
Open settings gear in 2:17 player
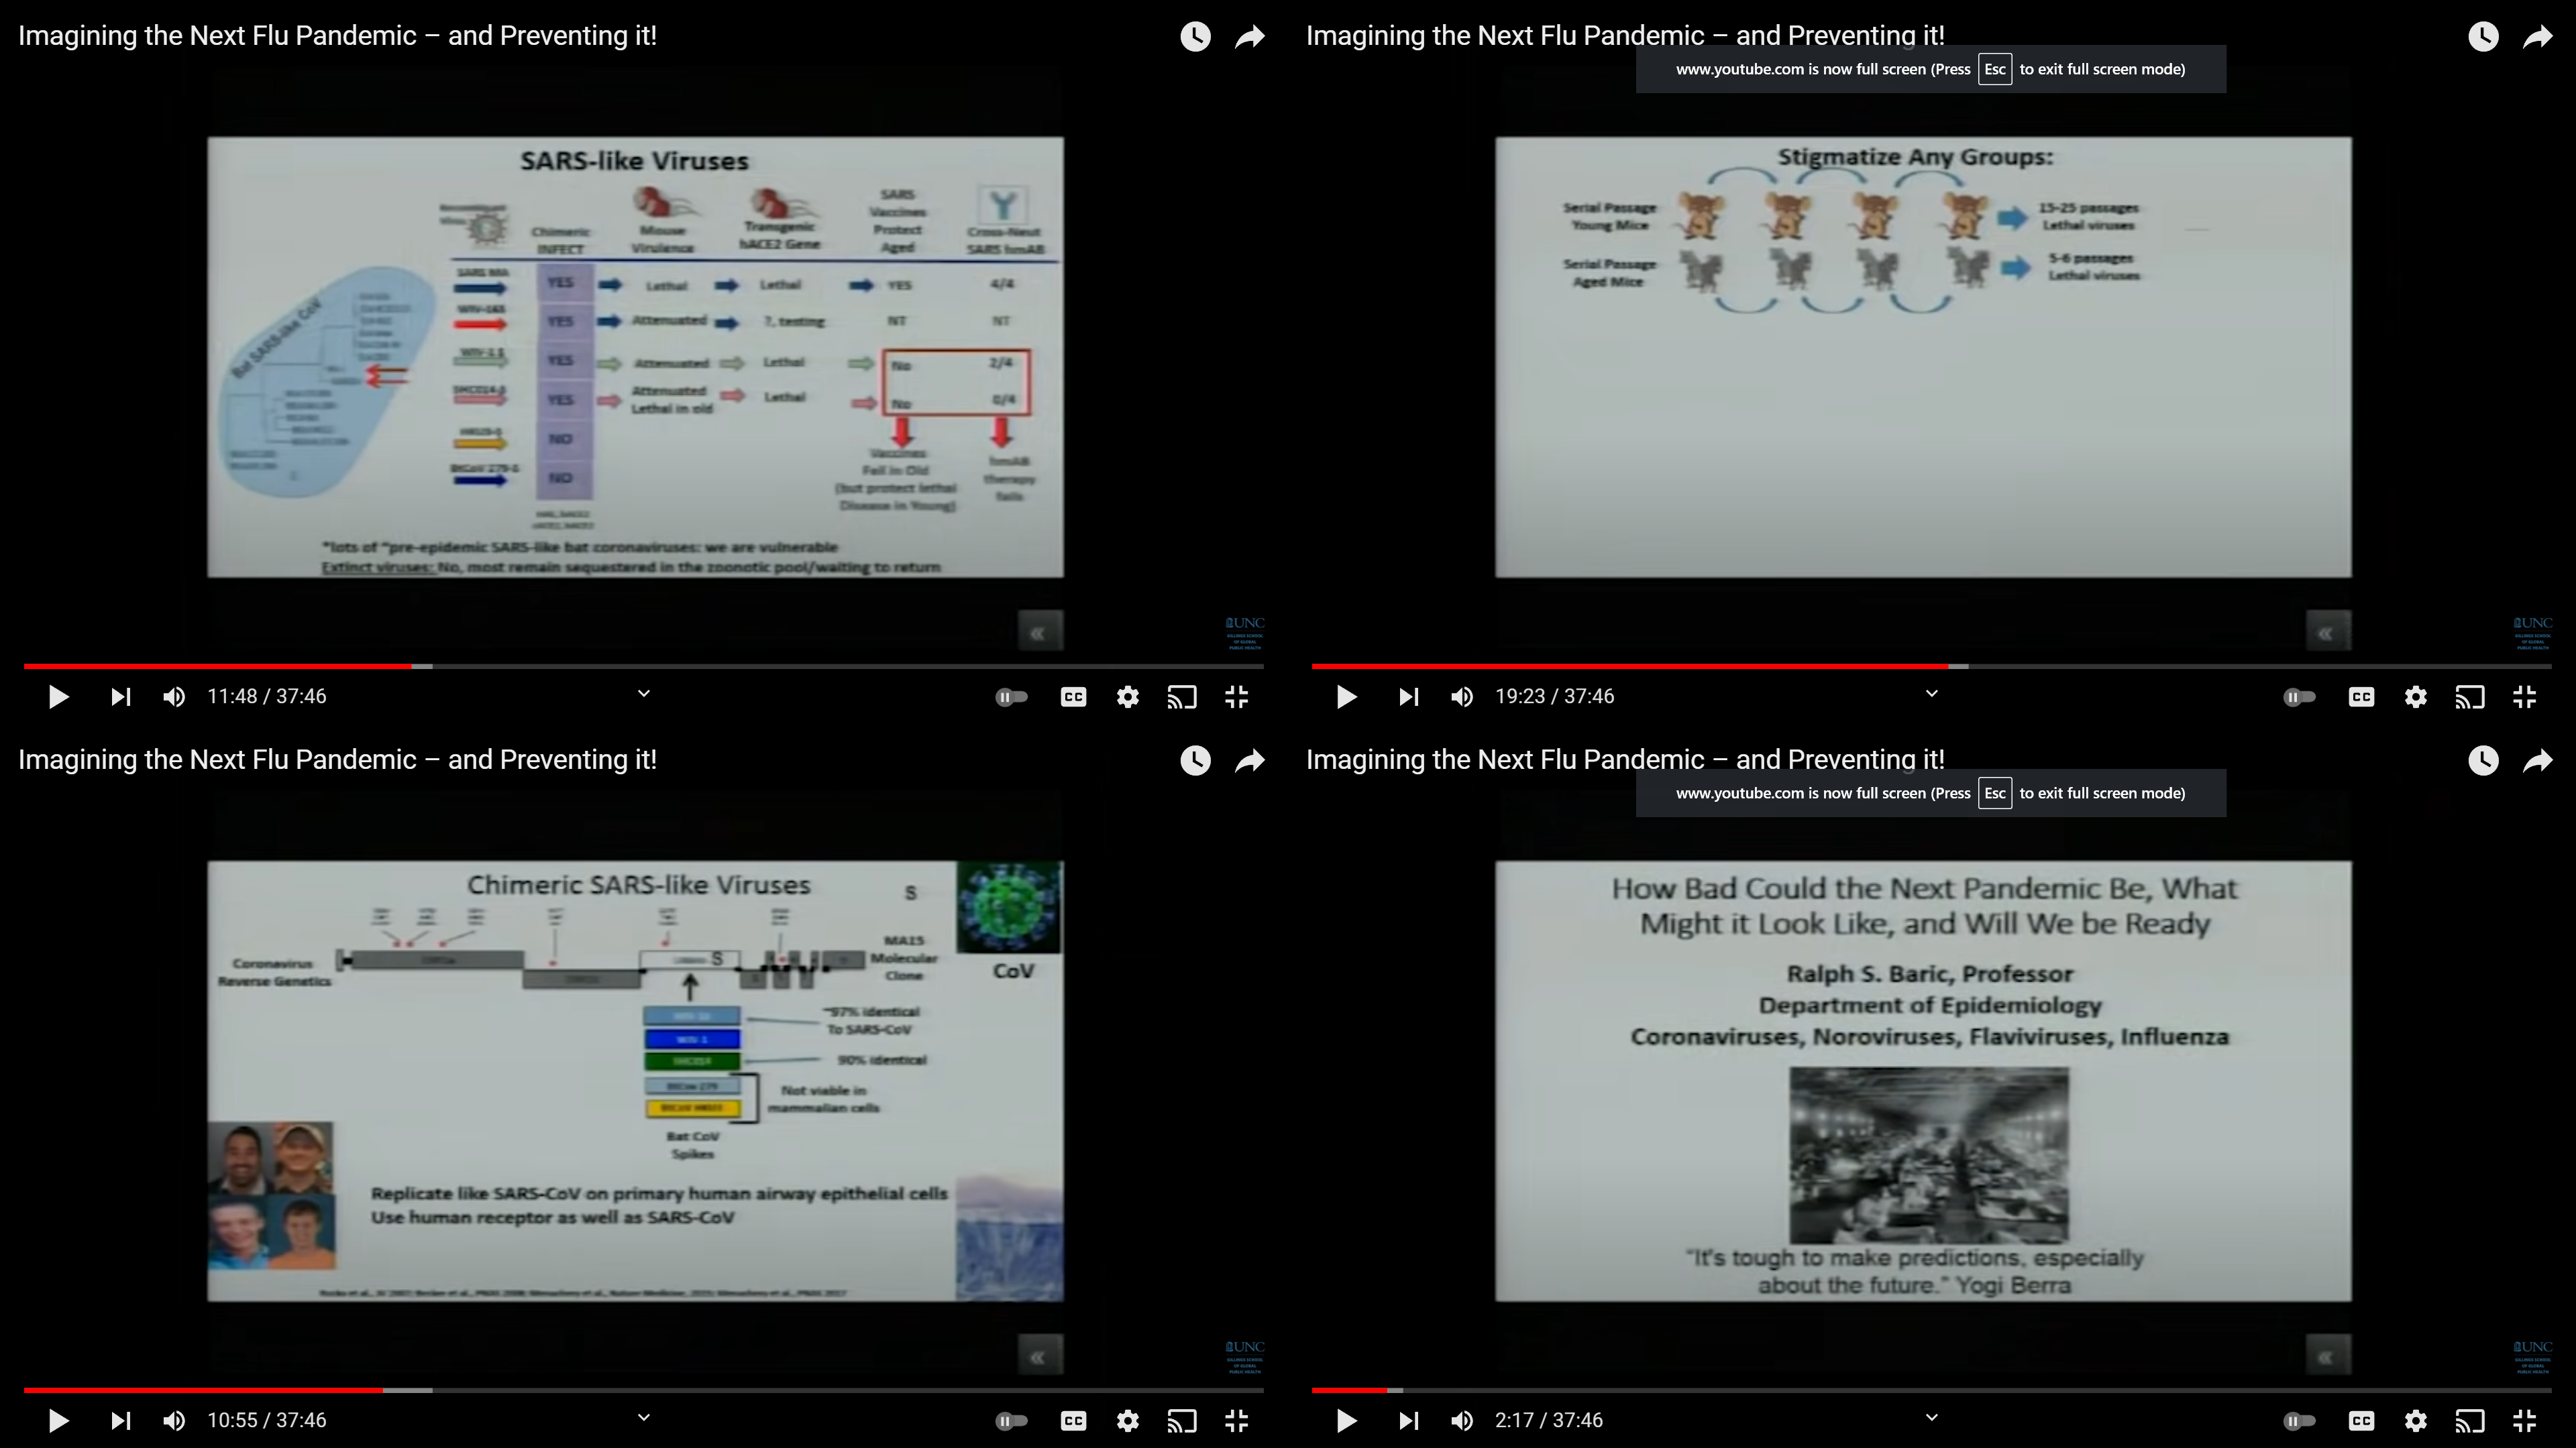(x=2415, y=1420)
